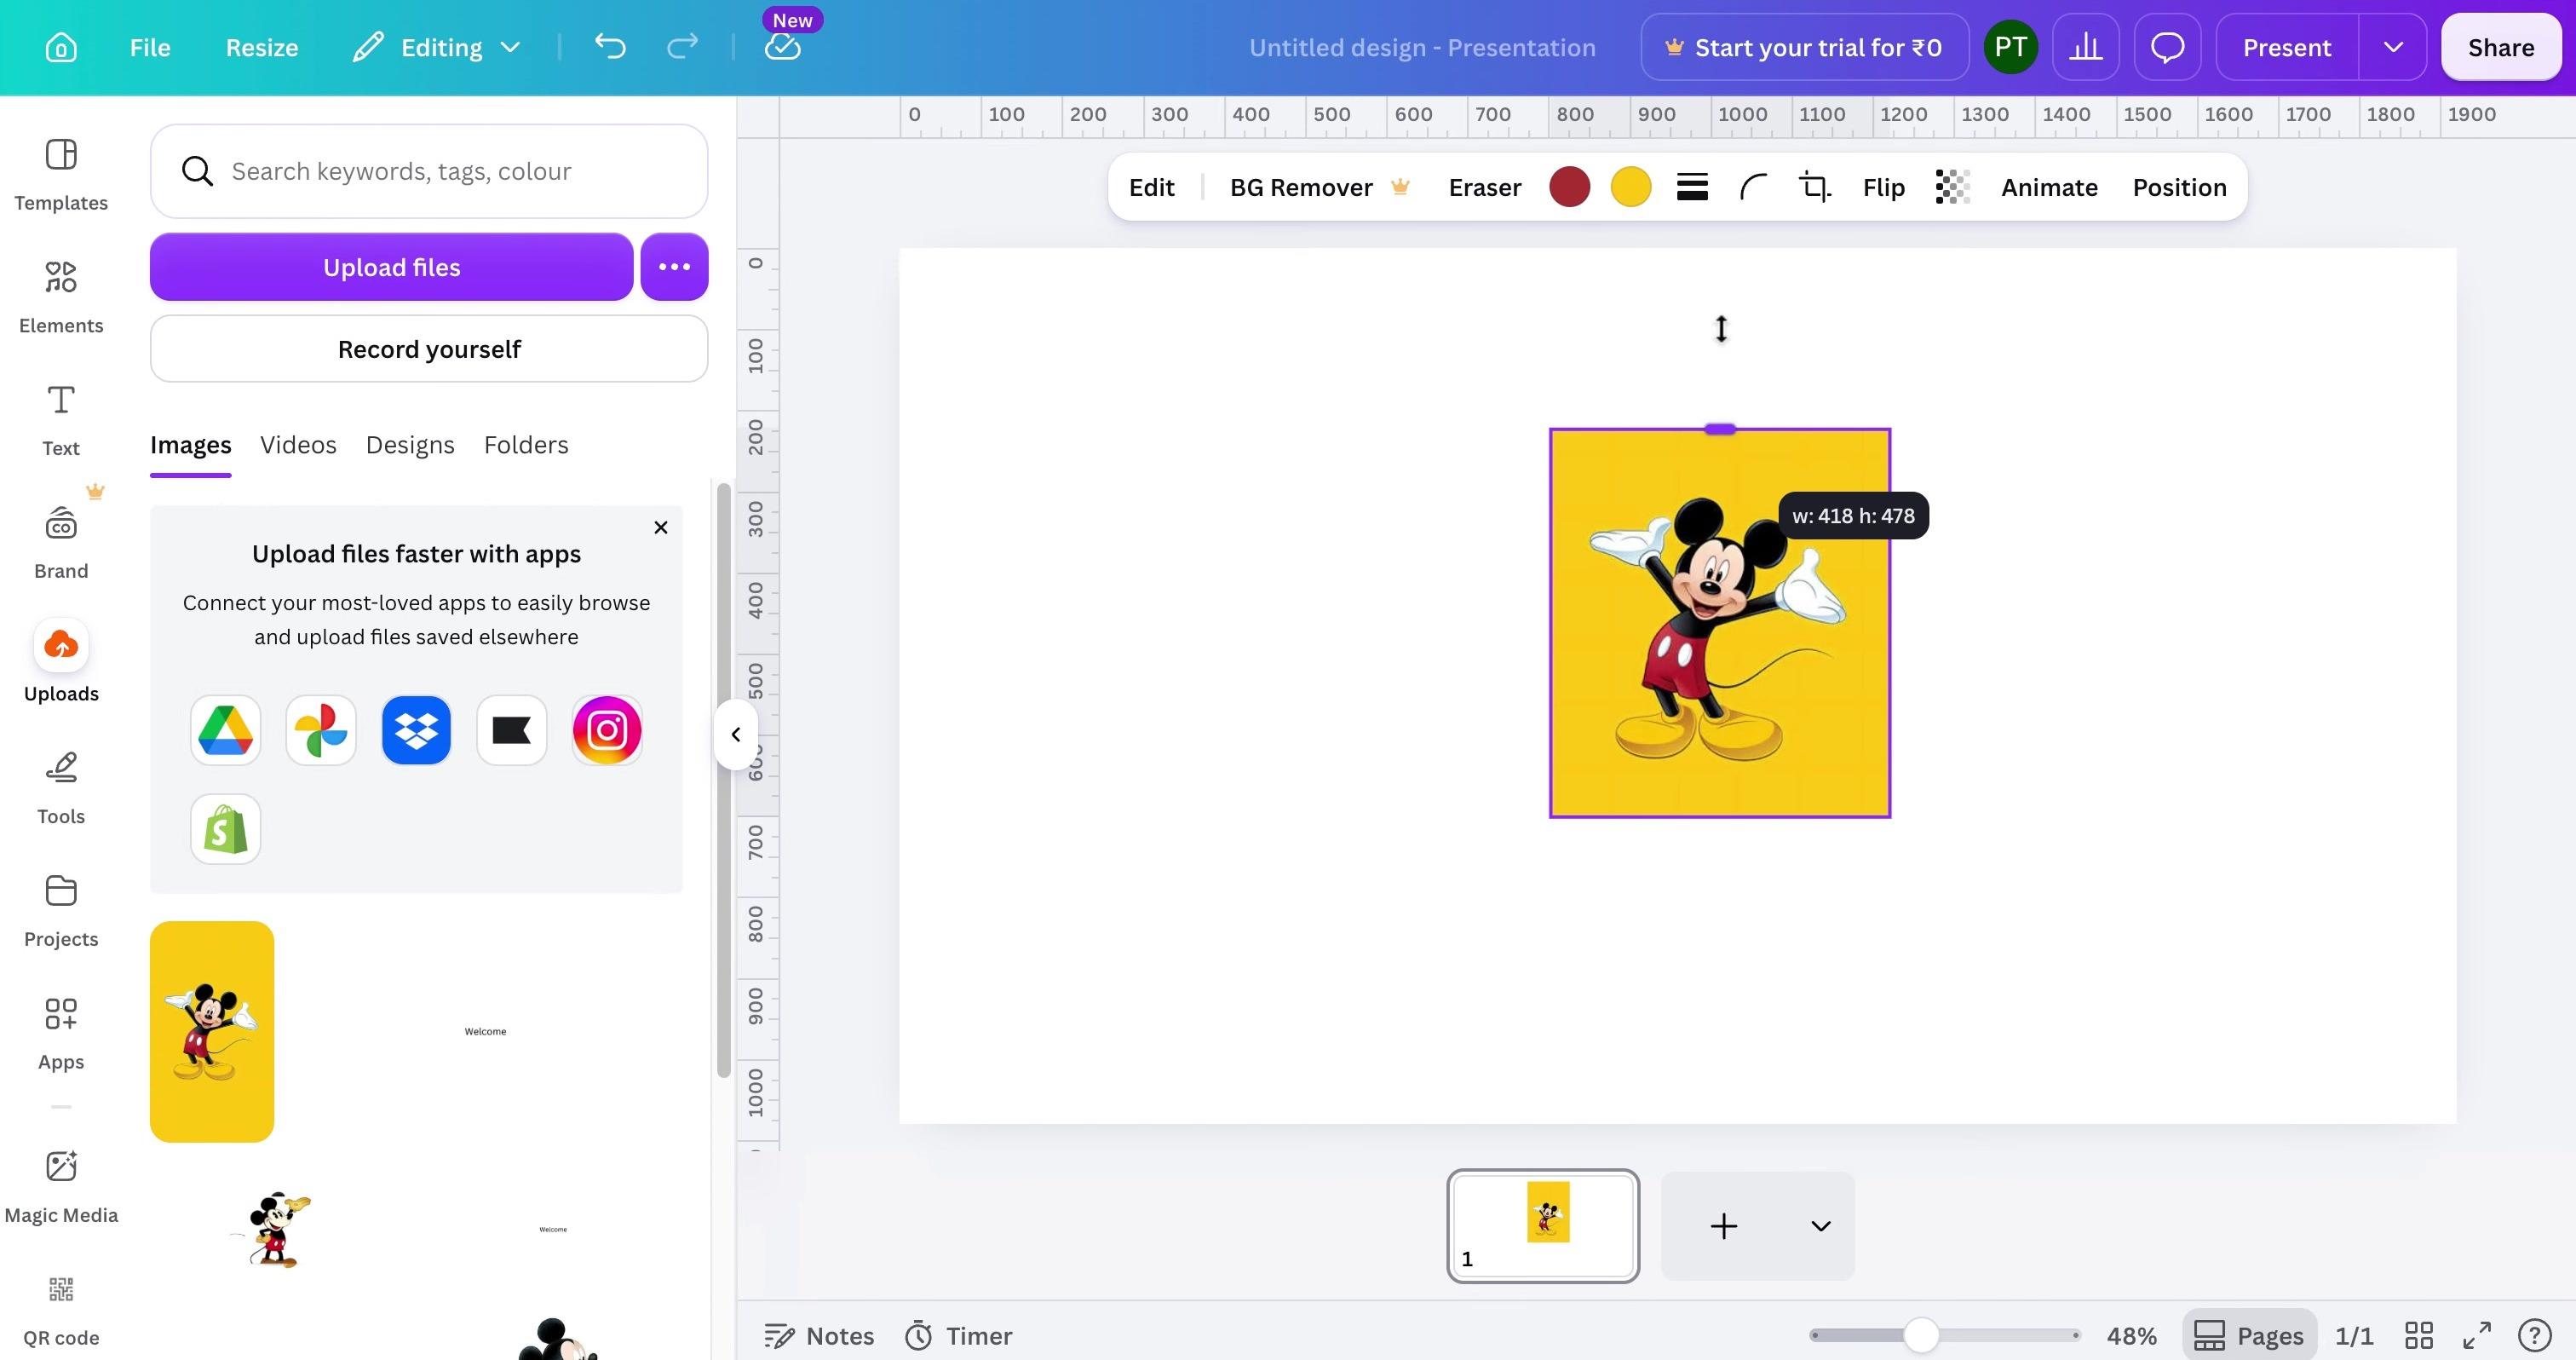Click BG Remover tool
Image resolution: width=2576 pixels, height=1360 pixels.
click(1319, 187)
